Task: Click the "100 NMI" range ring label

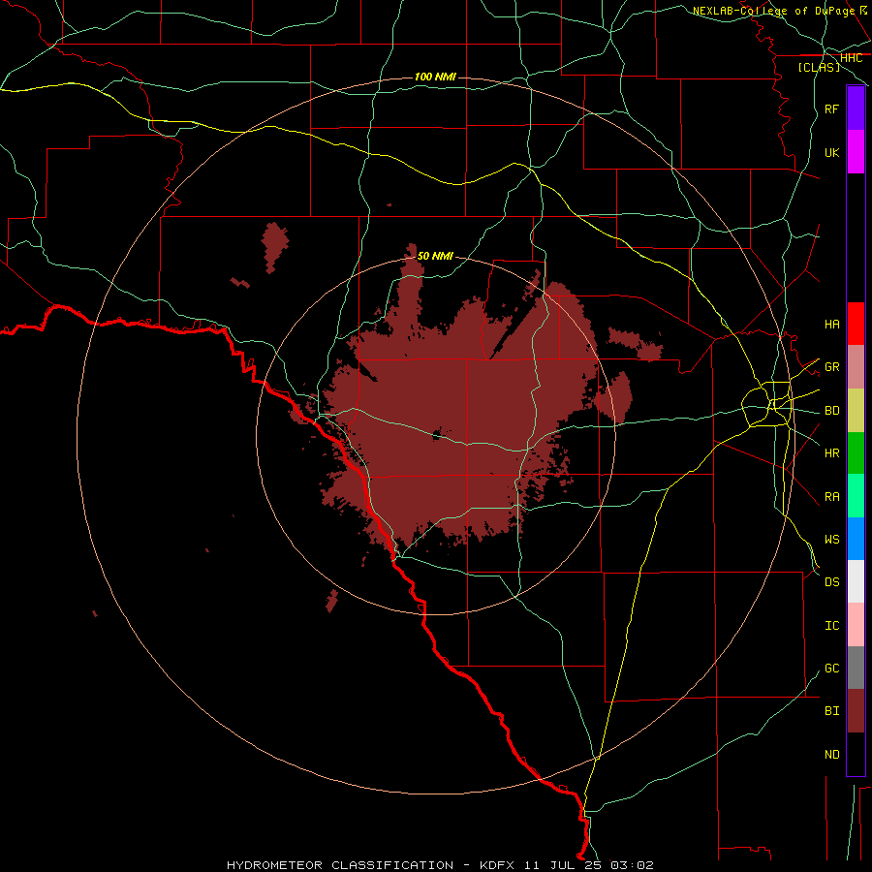Action: [435, 77]
